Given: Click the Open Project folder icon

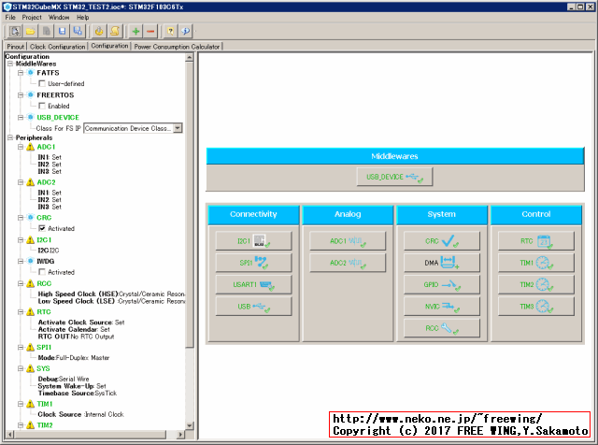Looking at the screenshot, I should (x=31, y=31).
